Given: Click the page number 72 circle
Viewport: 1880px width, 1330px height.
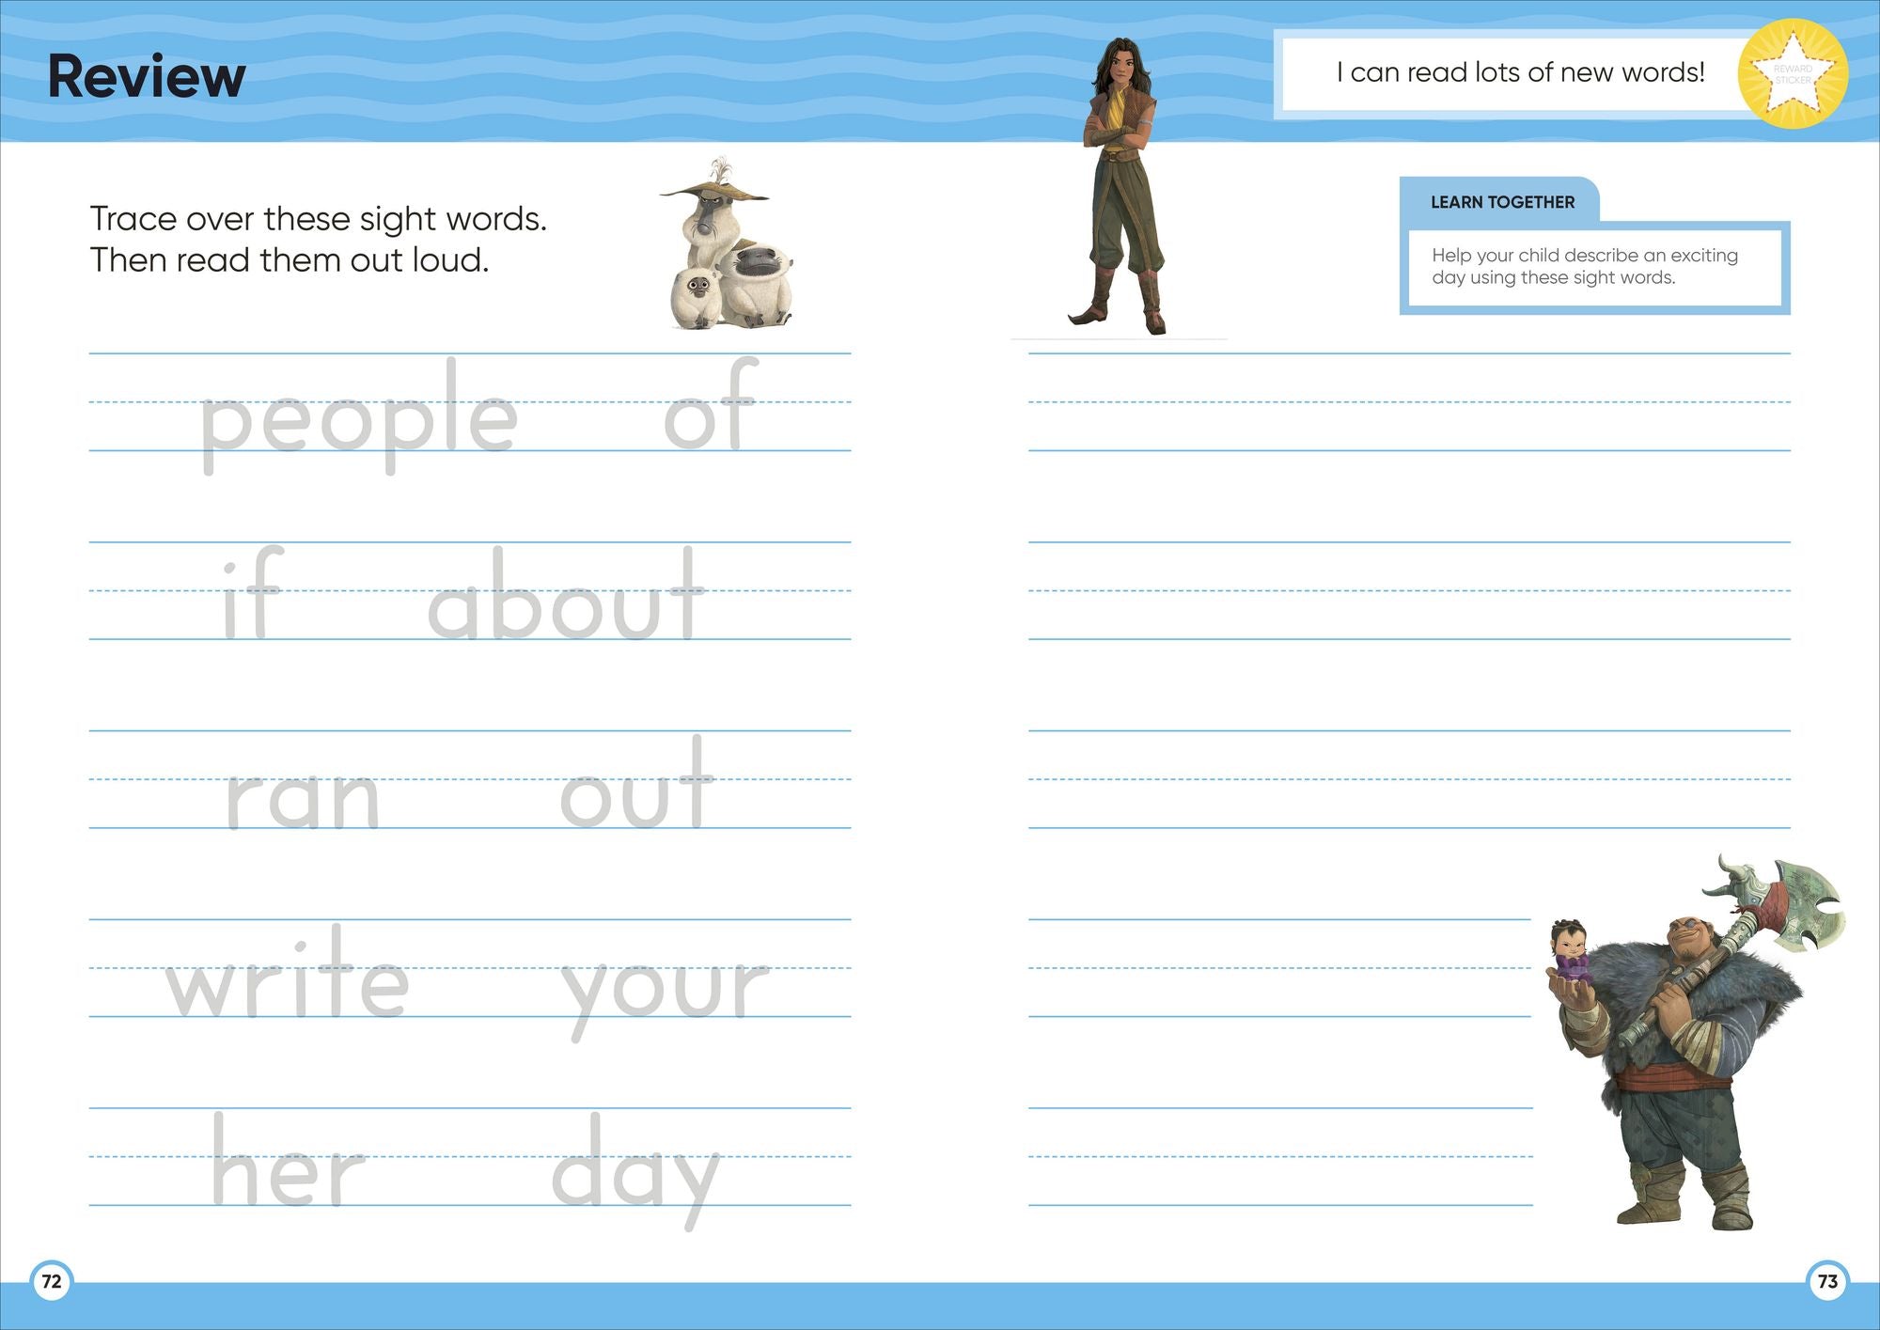Looking at the screenshot, I should tap(52, 1281).
